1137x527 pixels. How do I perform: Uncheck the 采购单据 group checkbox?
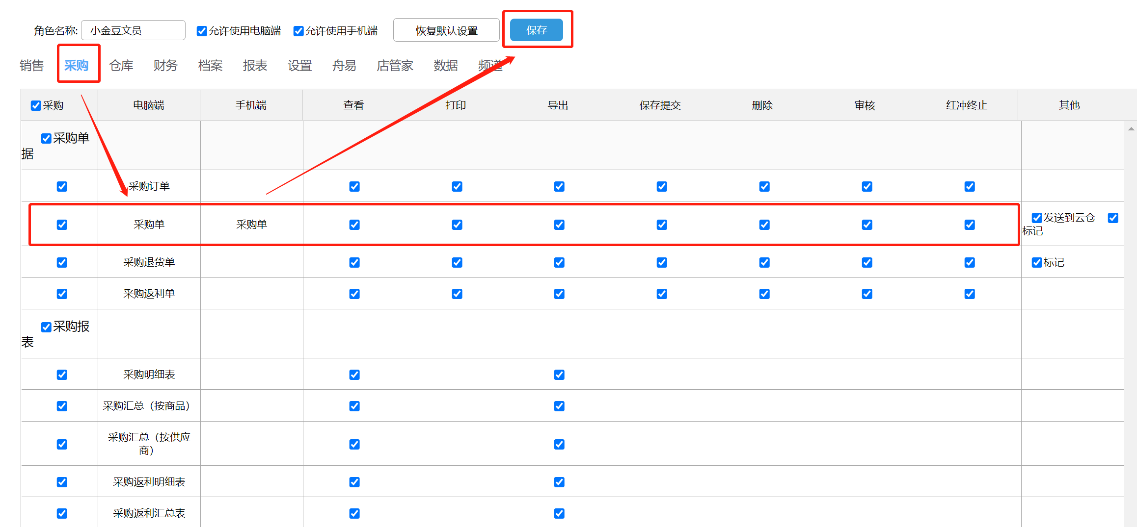46,139
